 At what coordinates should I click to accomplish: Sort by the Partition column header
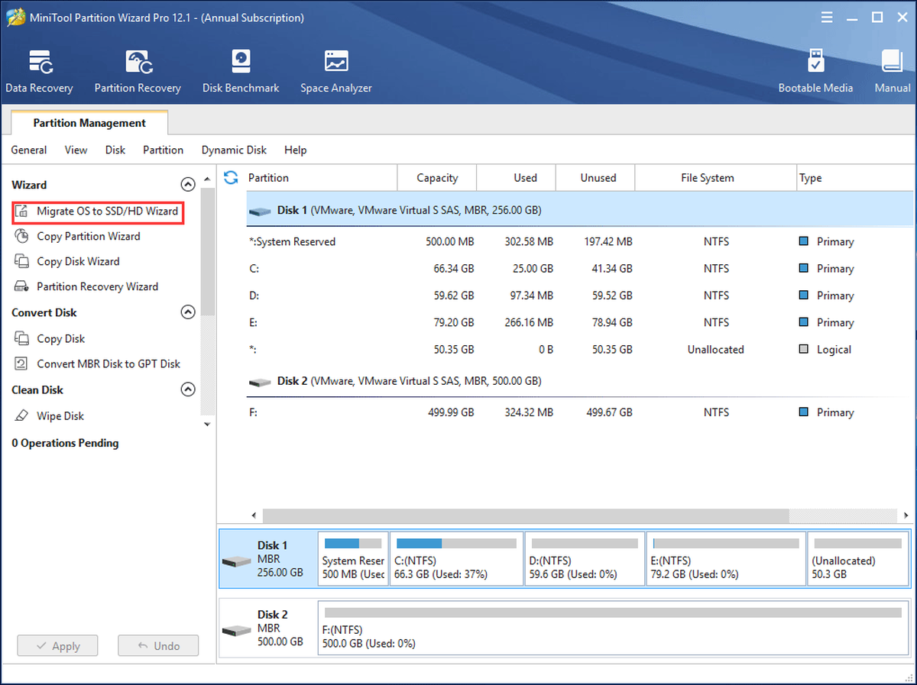pyautogui.click(x=321, y=178)
